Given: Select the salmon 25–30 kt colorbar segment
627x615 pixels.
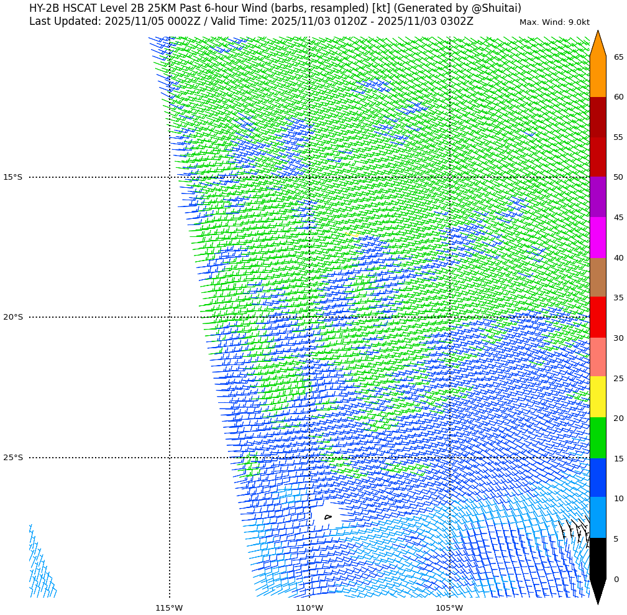Looking at the screenshot, I should pos(597,357).
